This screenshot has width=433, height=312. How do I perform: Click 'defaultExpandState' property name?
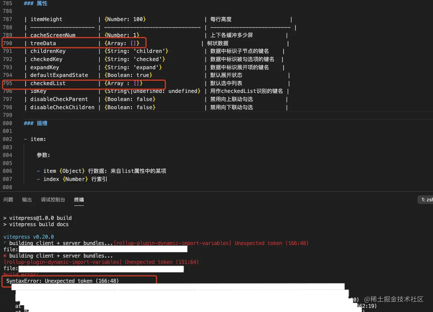(x=59, y=75)
